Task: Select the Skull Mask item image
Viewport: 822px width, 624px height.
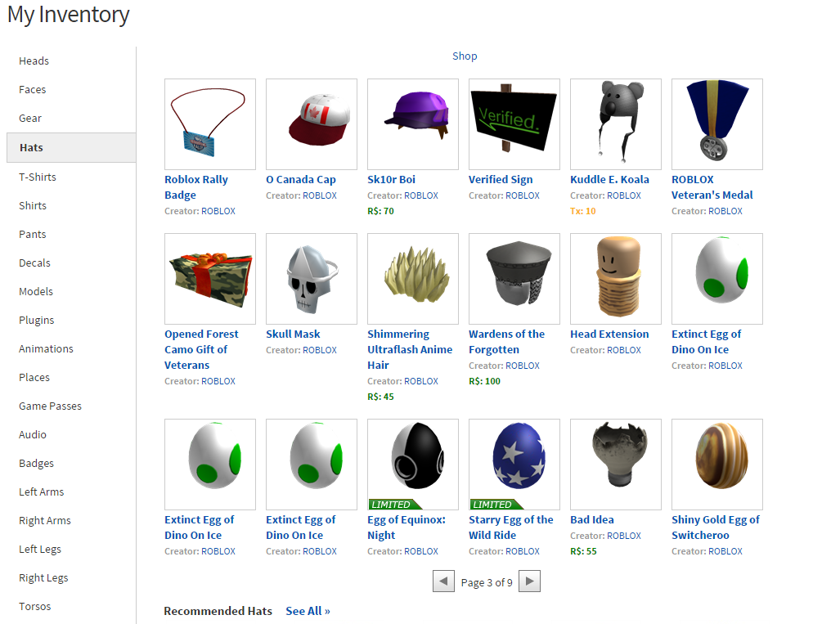Action: click(312, 279)
